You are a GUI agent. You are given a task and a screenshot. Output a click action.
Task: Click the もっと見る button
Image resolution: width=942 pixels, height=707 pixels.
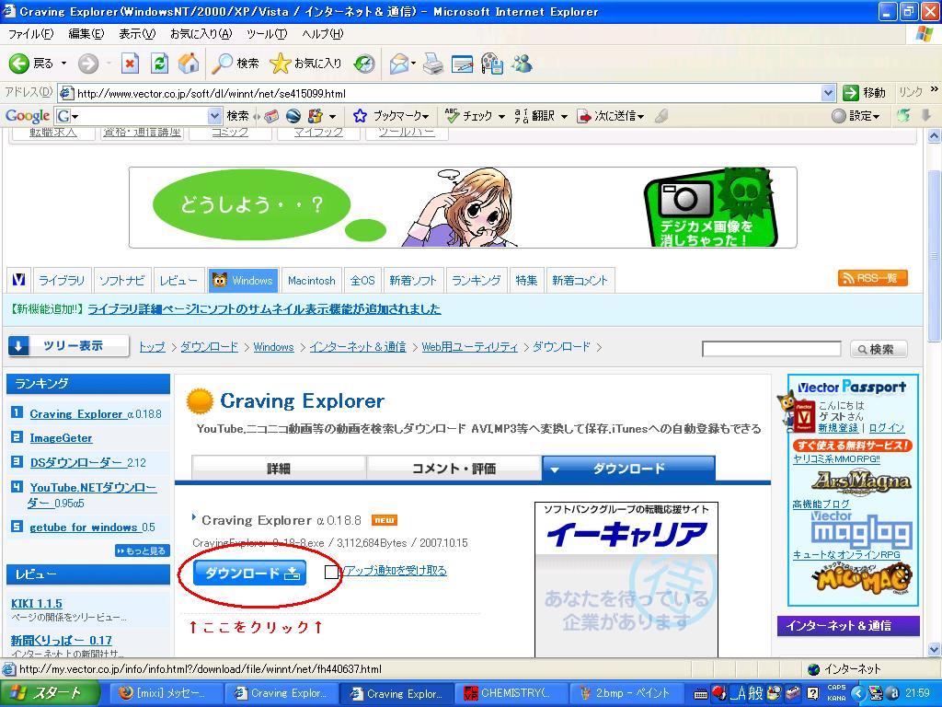(143, 551)
